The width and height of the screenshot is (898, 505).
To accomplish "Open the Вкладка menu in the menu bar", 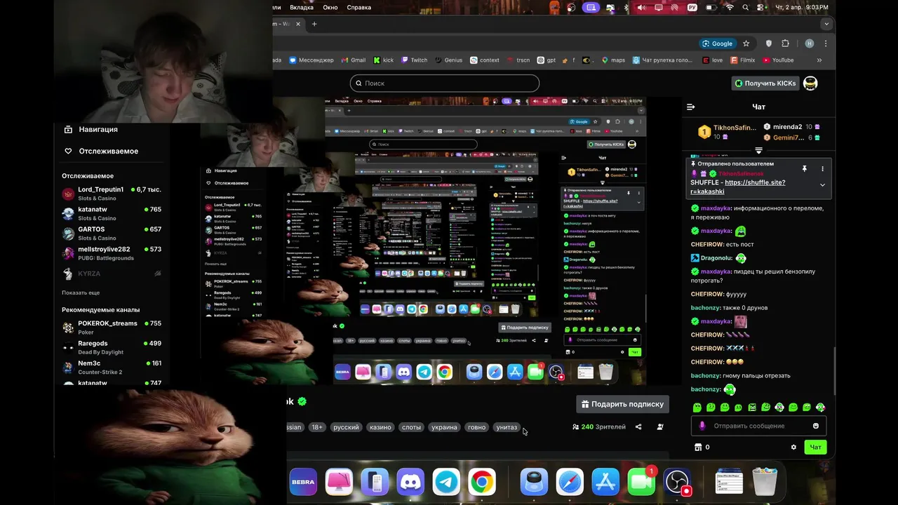I will 302,7.
